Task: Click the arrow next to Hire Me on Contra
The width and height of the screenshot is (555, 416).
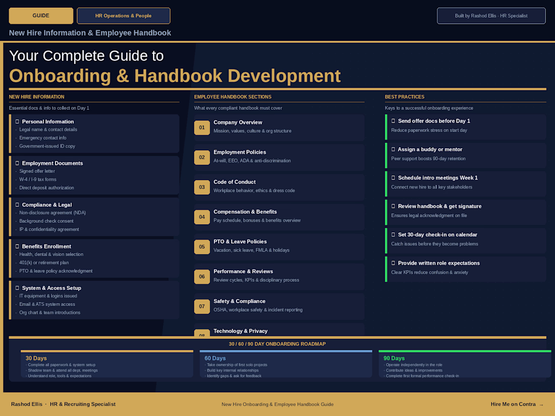Action: point(541,404)
